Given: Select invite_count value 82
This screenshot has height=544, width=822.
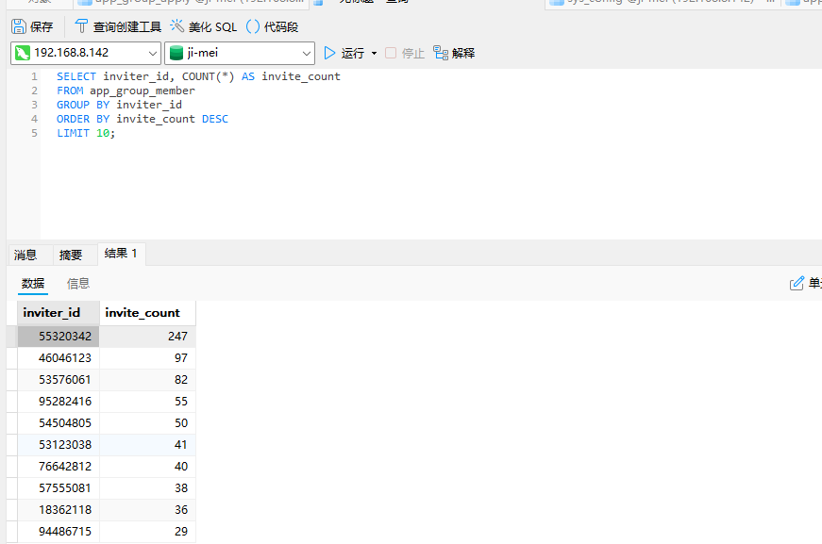Looking at the screenshot, I should (x=148, y=380).
